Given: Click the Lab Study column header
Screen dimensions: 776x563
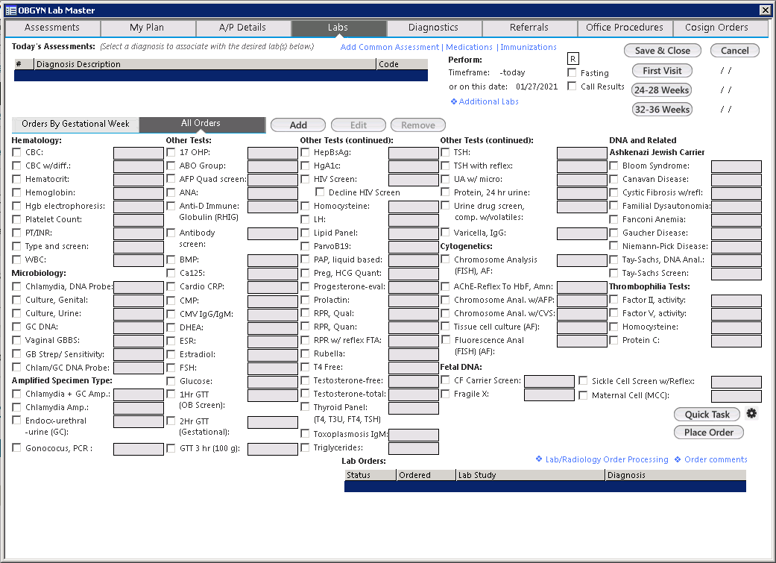Looking at the screenshot, I should [531, 475].
